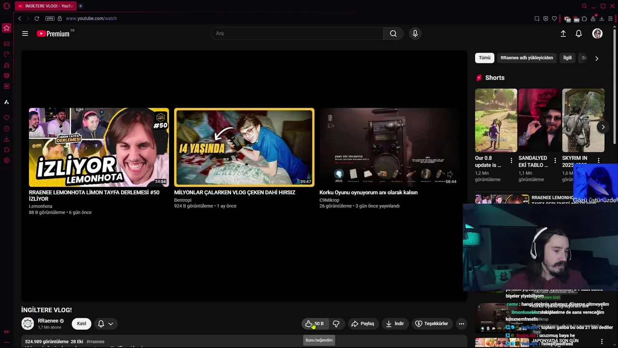Toggle the VPN badge in address bar
618x348 pixels.
pyautogui.click(x=50, y=18)
